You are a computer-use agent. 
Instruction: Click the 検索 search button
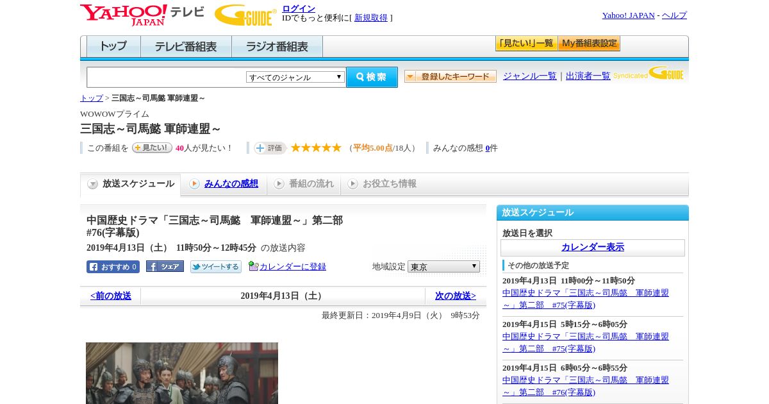tap(372, 77)
